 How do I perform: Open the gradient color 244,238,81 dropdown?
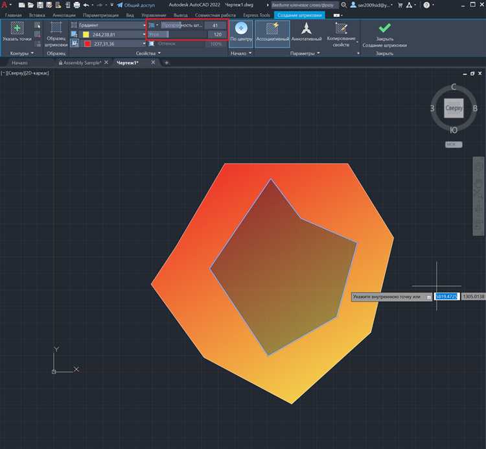click(x=113, y=34)
